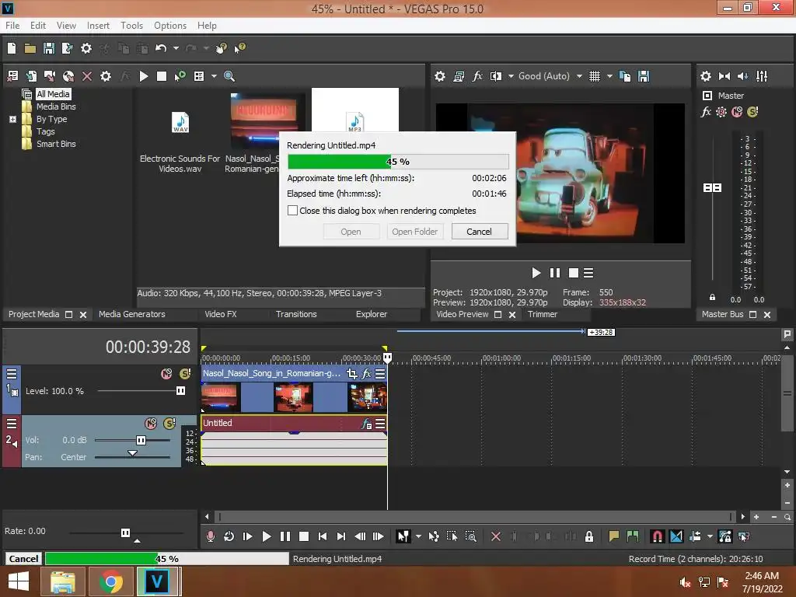Open Media Properties gear in Project Media

point(105,76)
